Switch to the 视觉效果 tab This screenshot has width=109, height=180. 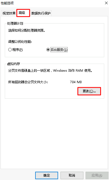(9, 13)
